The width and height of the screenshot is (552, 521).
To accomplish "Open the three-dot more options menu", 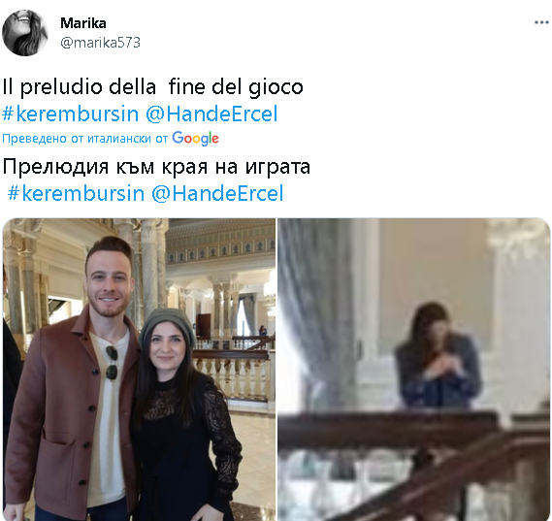I will pyautogui.click(x=541, y=22).
